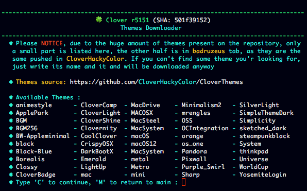This screenshot has width=307, height=191.
Task: Select the 'CloverBadge' theme name
Action: [x=36, y=175]
